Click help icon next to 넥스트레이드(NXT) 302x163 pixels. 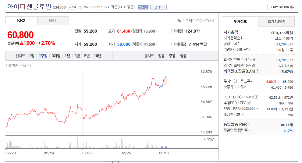tap(212, 21)
